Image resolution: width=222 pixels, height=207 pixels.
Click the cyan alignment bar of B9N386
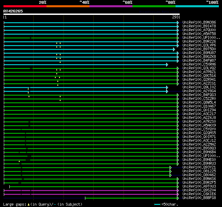91,23
